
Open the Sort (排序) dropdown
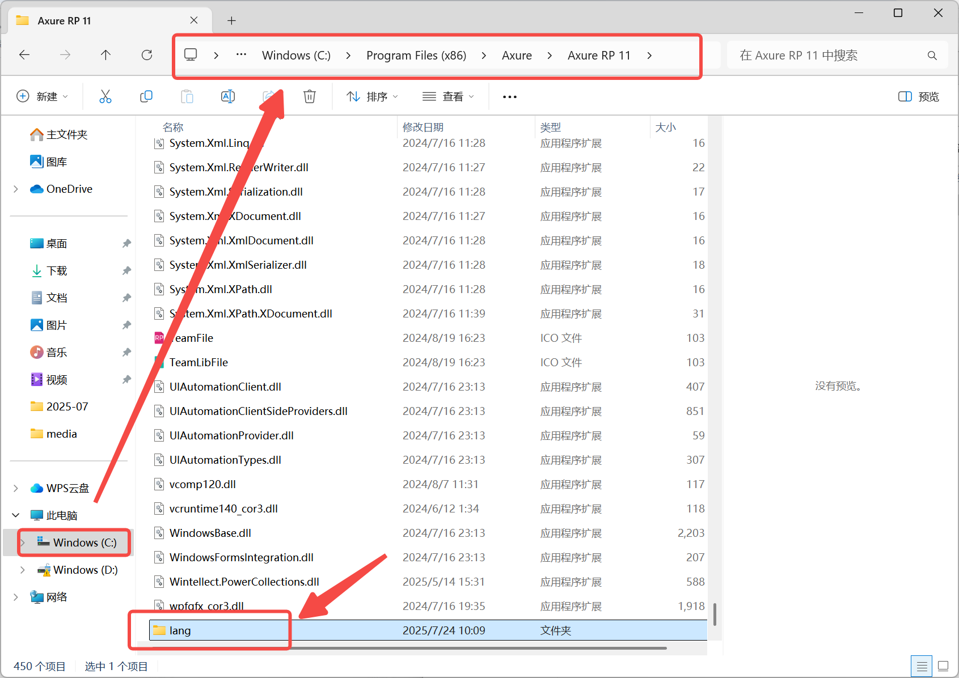372,96
